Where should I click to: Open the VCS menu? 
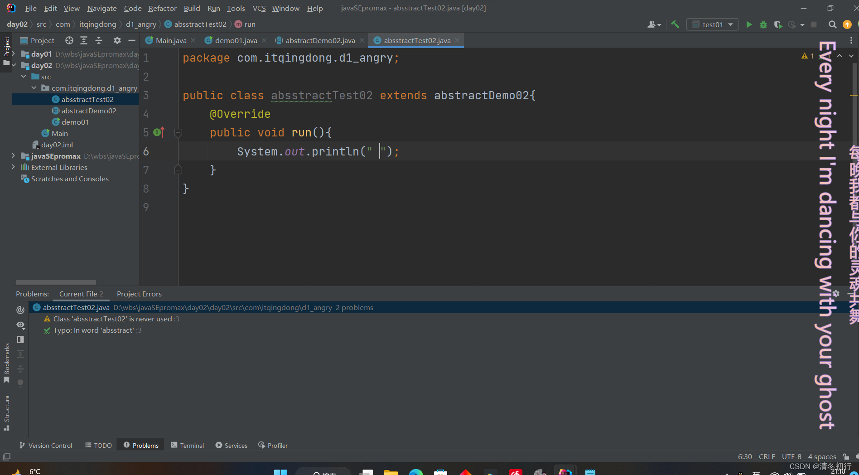pos(259,8)
